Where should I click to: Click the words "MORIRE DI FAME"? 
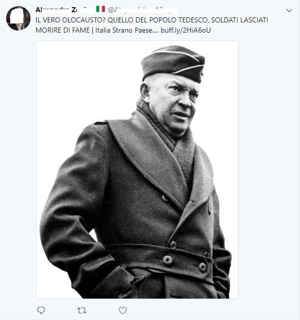[63, 30]
